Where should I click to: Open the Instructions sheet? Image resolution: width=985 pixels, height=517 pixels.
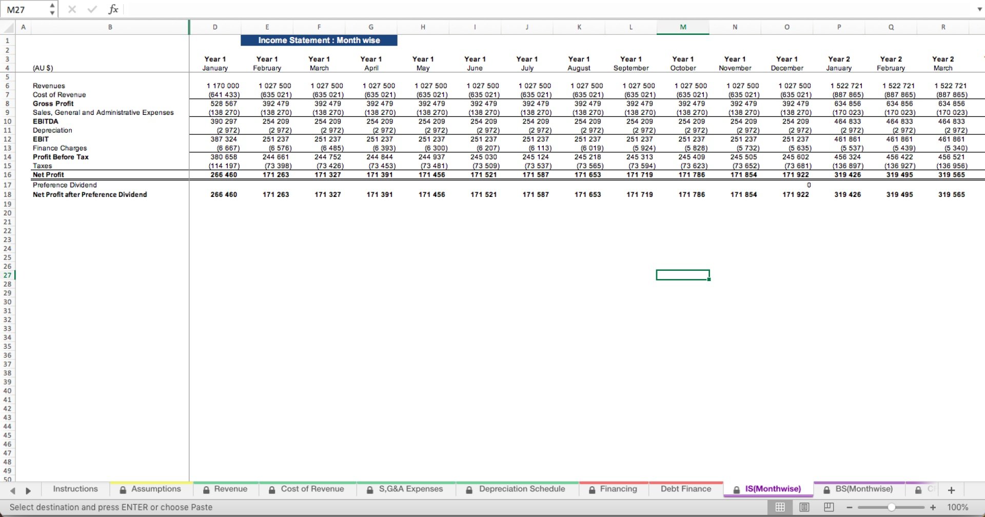pos(75,489)
